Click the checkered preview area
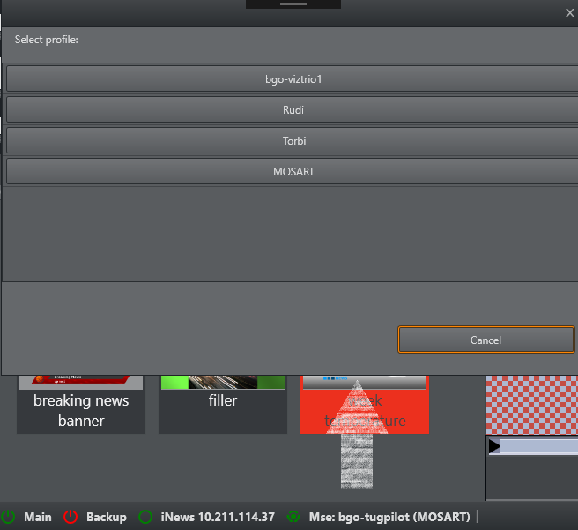 (531, 402)
